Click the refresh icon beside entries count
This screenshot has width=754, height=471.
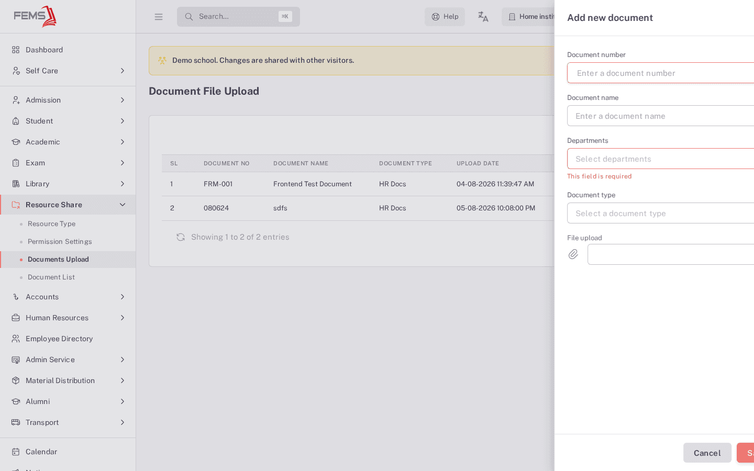tap(181, 237)
